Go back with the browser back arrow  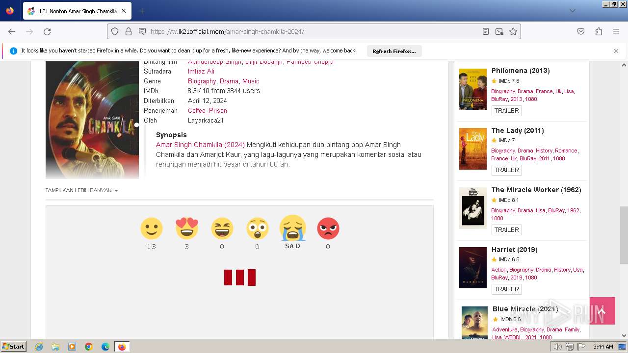tap(12, 31)
